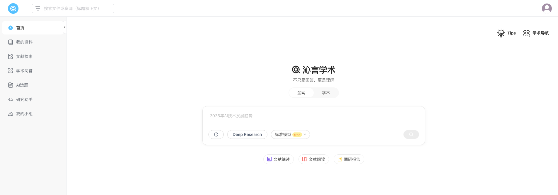Open 学术导航 navigation
This screenshot has height=195, width=558.
pos(536,33)
